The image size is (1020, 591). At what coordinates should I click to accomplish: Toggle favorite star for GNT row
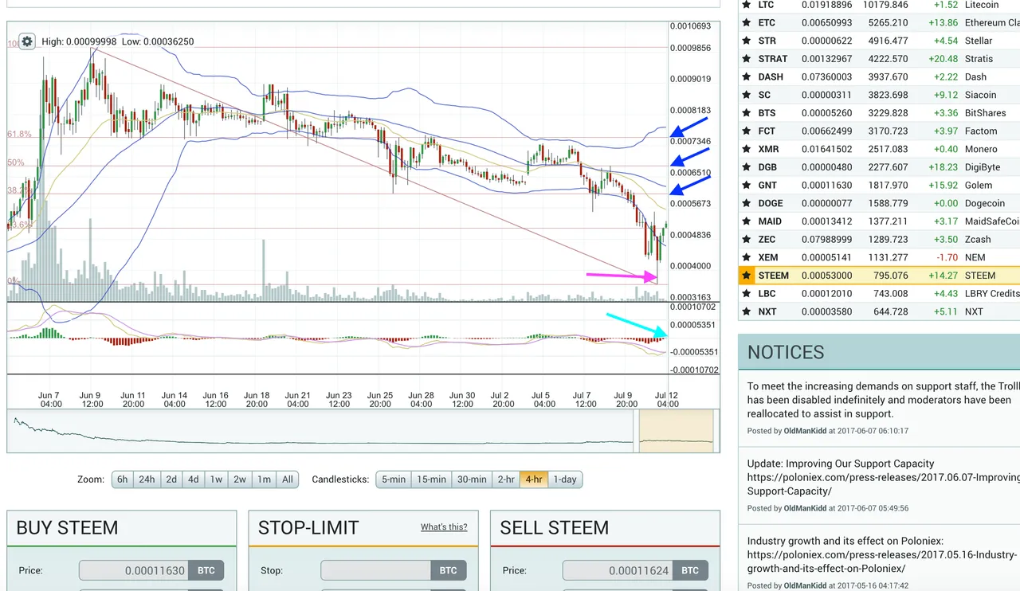pos(747,186)
